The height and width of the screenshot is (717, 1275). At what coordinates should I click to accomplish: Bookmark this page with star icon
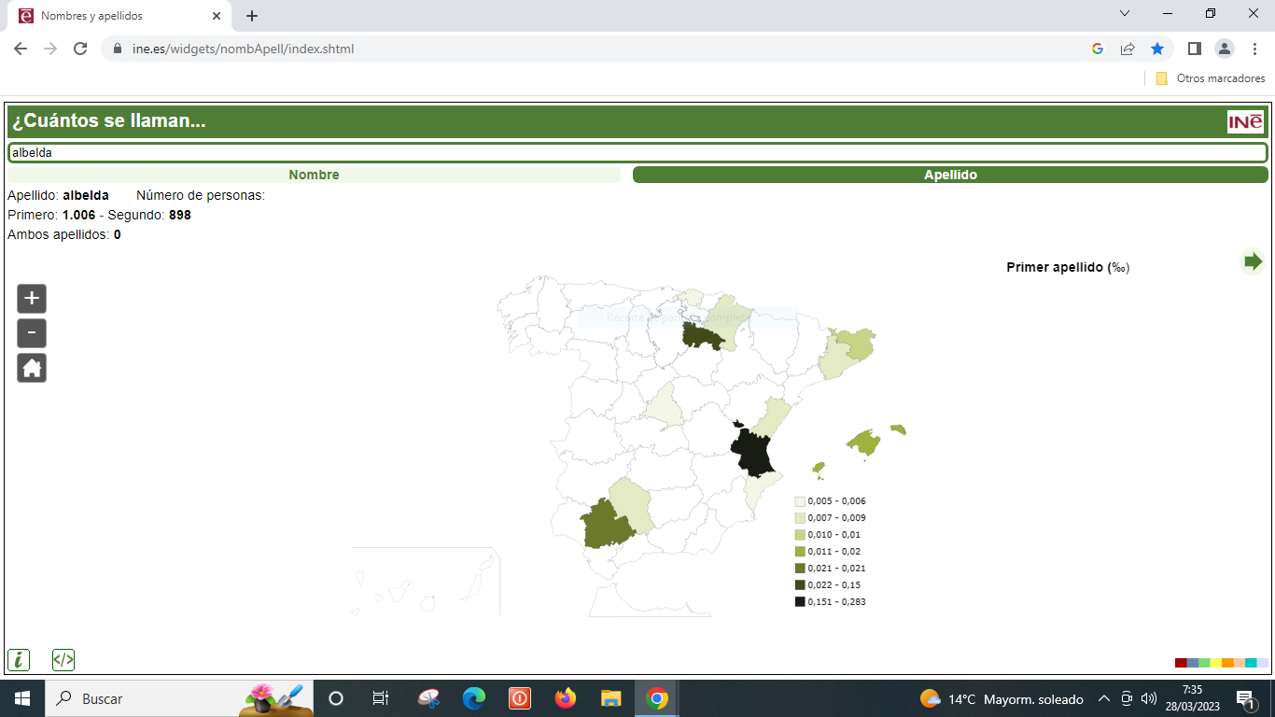pos(1157,49)
